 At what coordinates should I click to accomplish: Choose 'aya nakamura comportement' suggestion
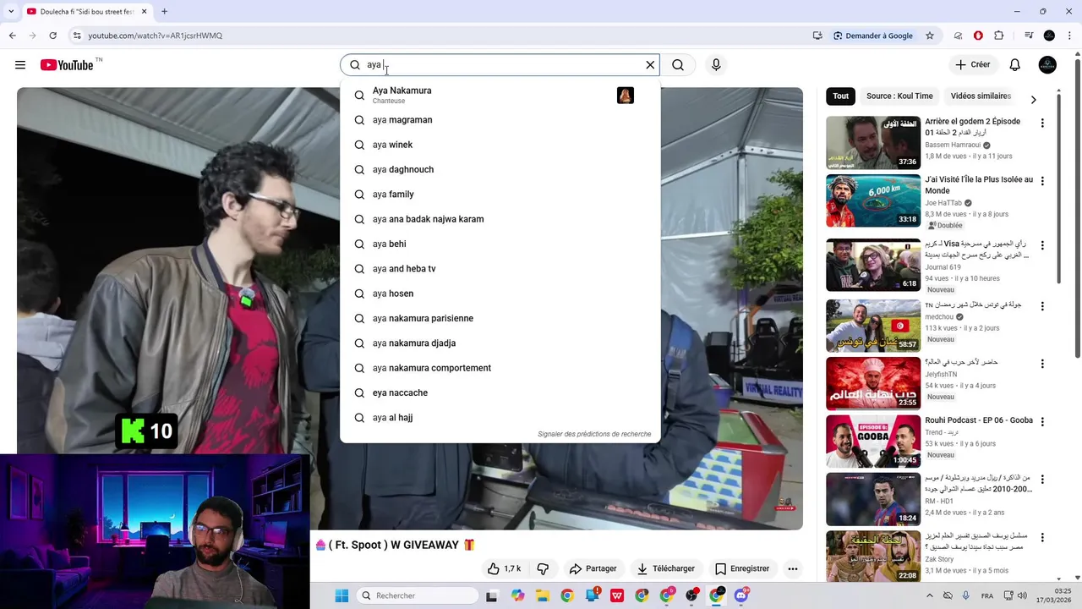500,368
